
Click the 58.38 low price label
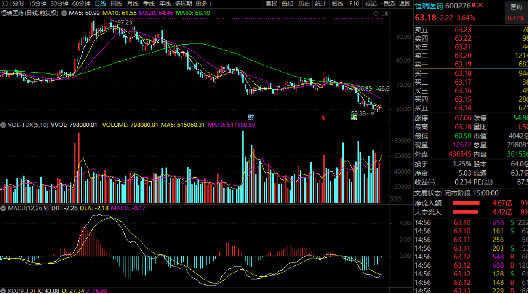pos(358,113)
